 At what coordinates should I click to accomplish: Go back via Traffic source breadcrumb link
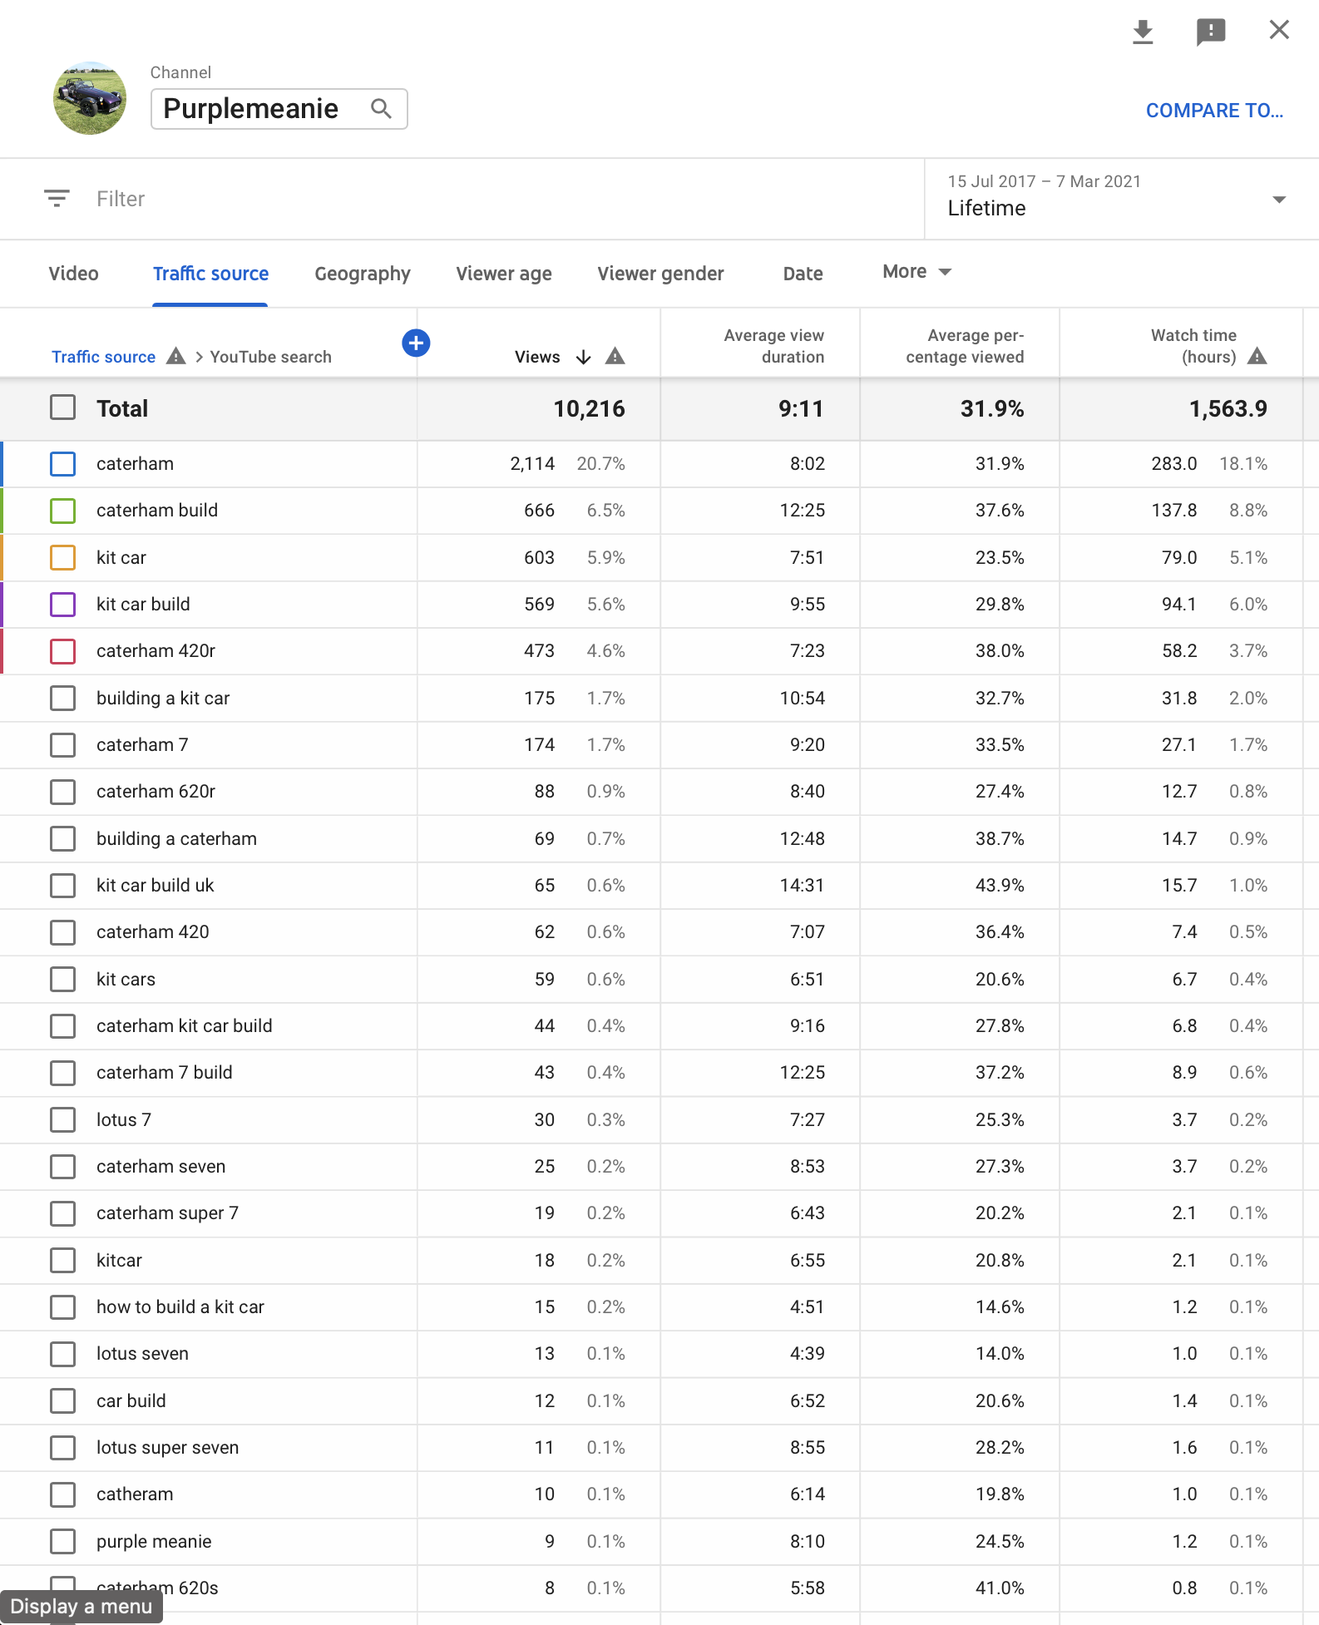[x=103, y=357]
